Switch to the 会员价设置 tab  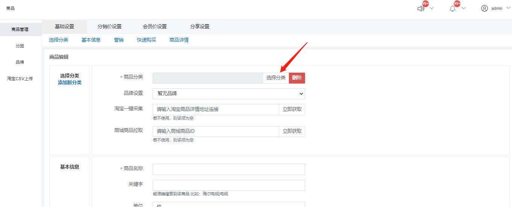(x=155, y=27)
